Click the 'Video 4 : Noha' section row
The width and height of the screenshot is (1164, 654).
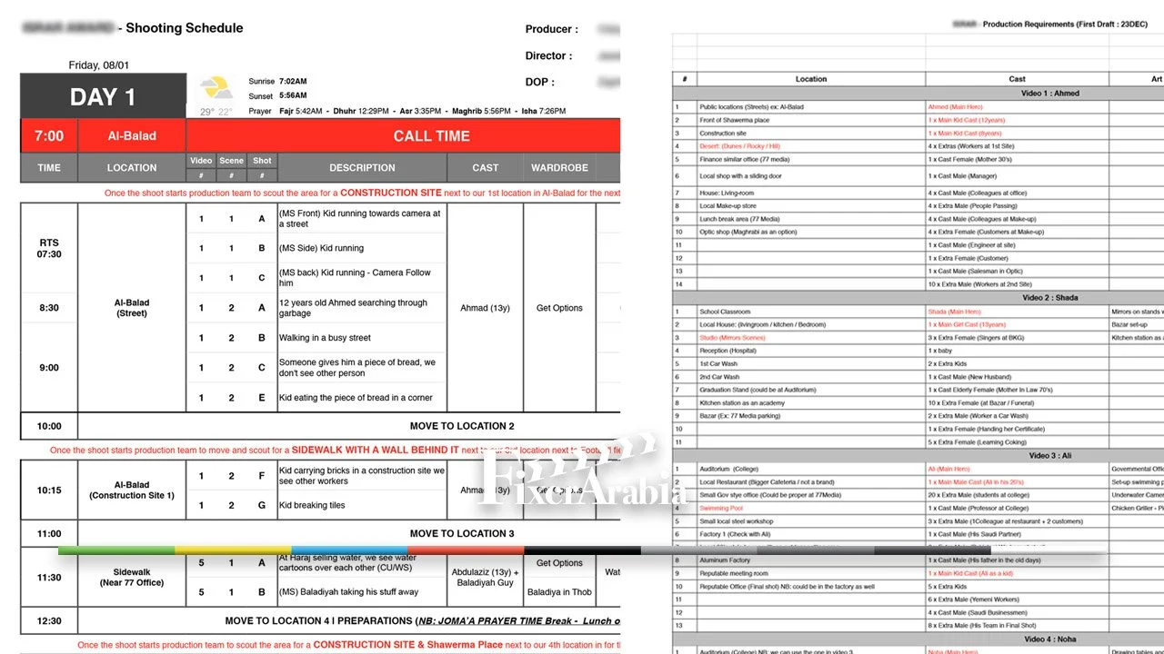[1049, 639]
